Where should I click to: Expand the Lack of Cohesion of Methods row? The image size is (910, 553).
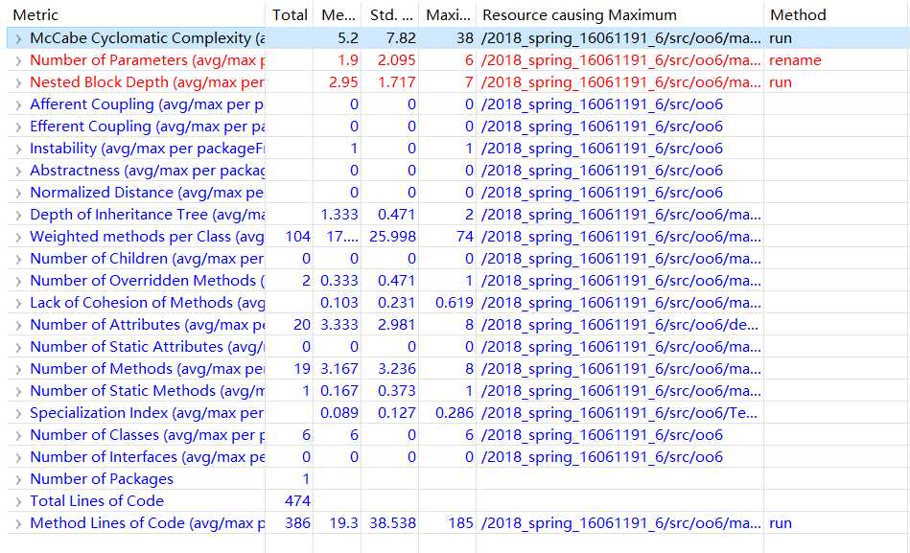18,304
